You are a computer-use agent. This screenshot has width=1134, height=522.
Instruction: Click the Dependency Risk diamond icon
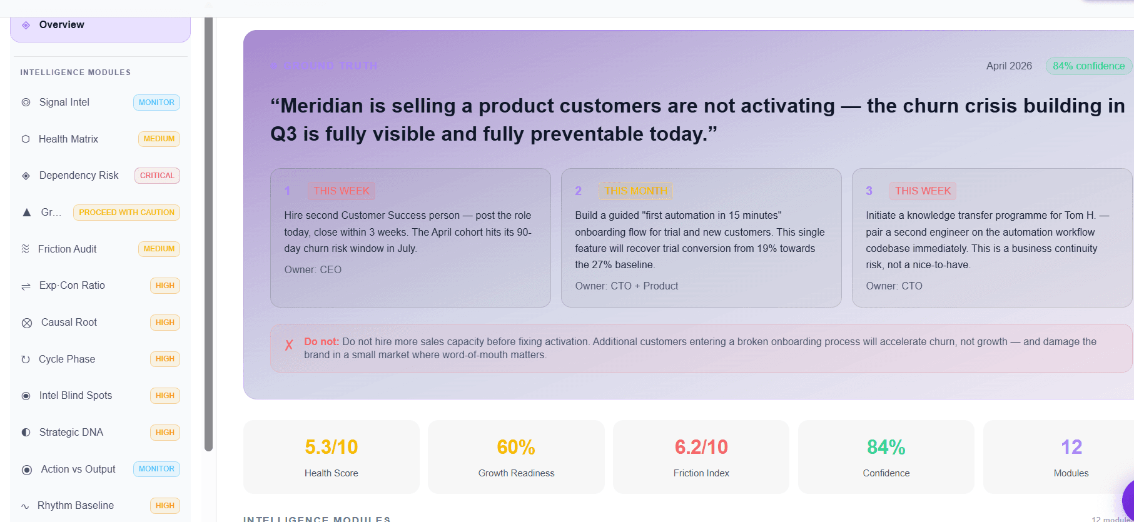26,176
